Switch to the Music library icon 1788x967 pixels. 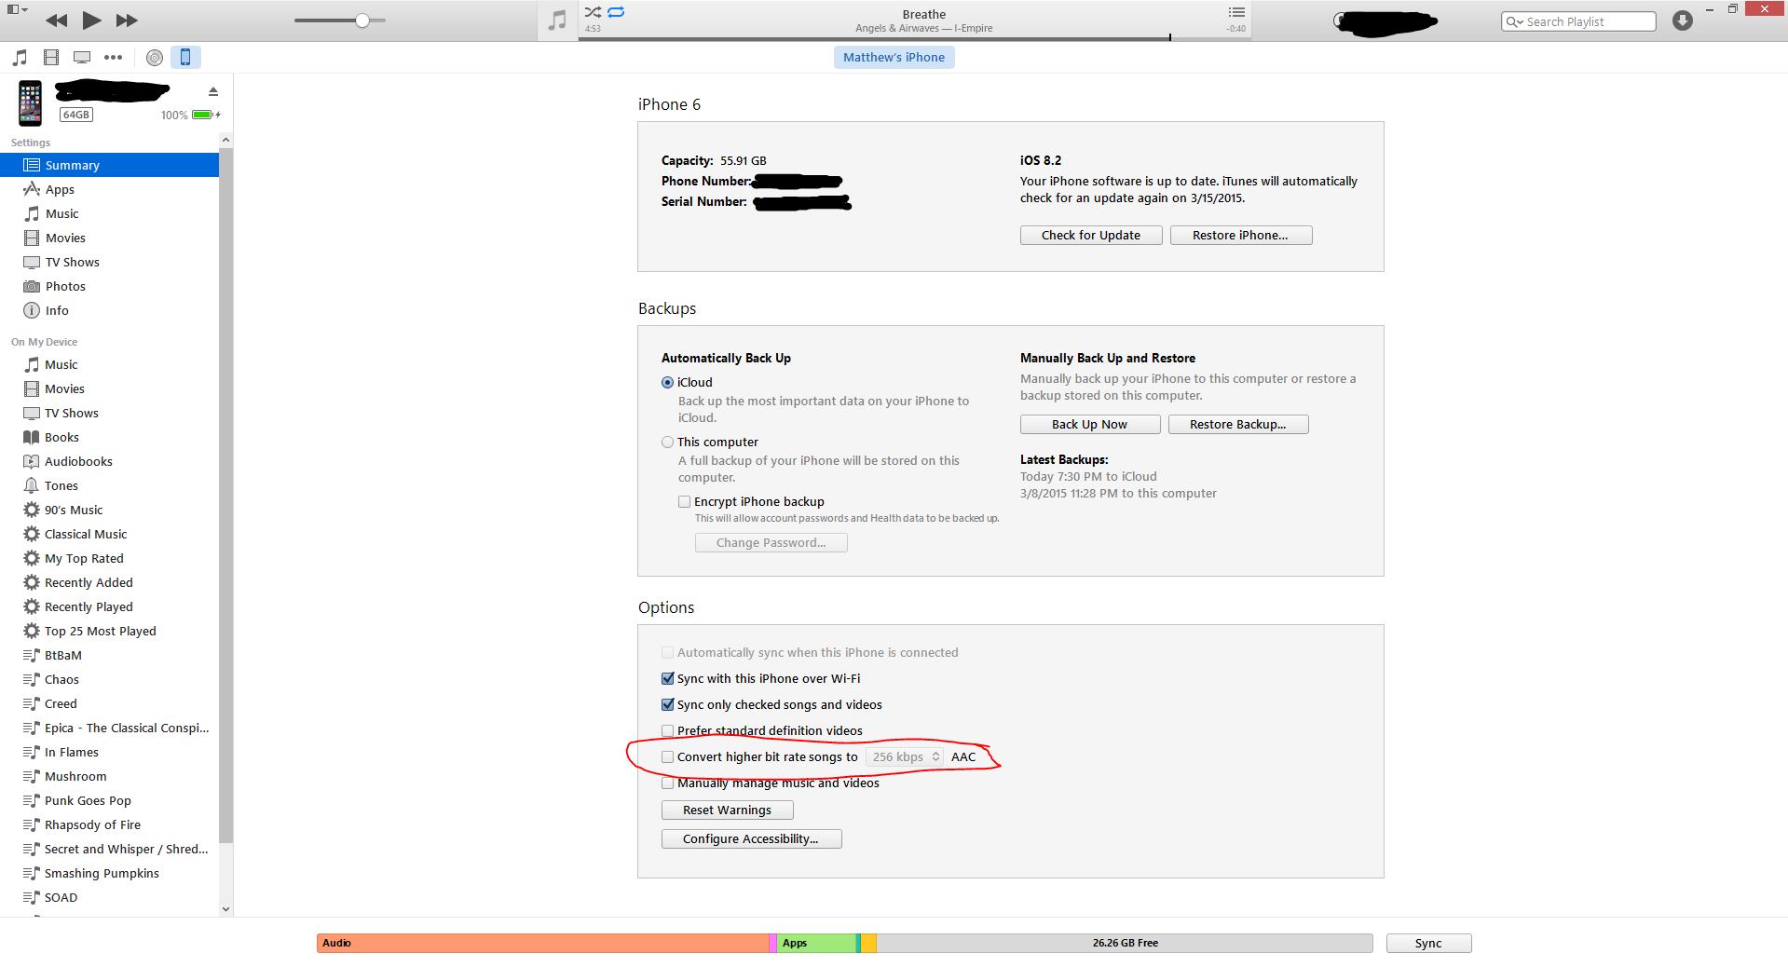click(20, 58)
